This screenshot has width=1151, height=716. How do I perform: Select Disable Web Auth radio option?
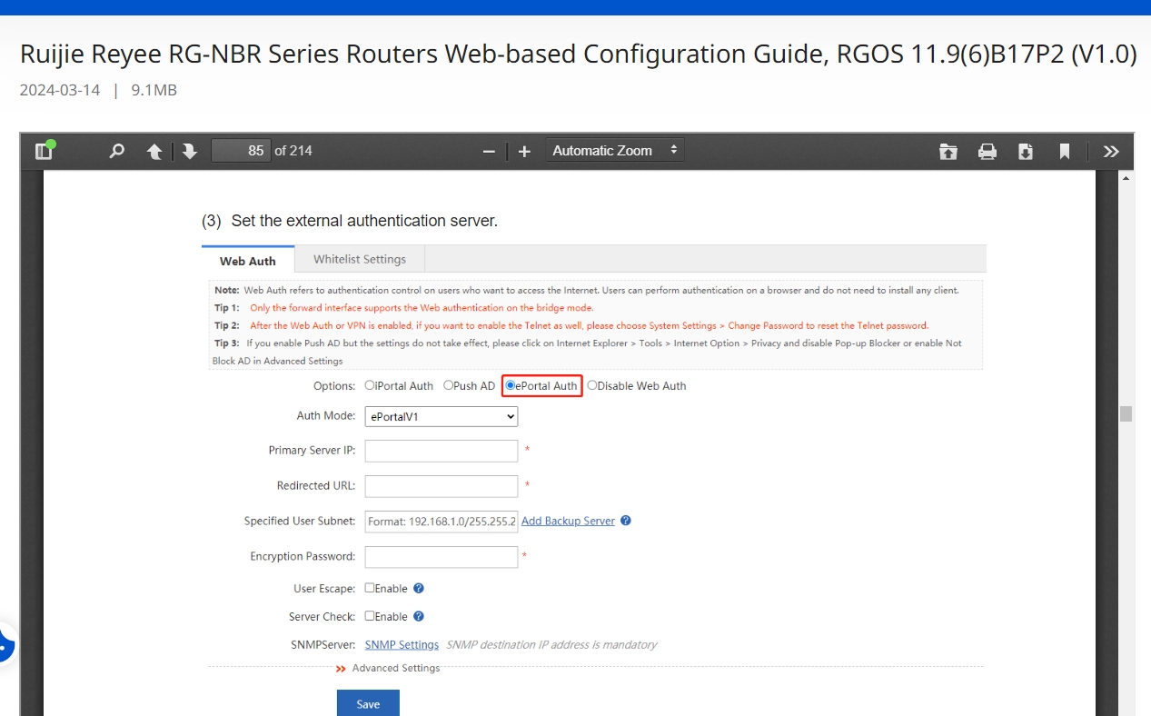[x=592, y=385]
